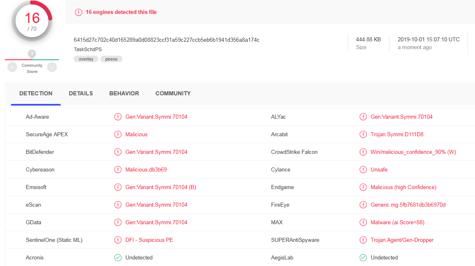
Task: Click Win/malicious_confidence_90% (W) result
Action: [x=413, y=152]
